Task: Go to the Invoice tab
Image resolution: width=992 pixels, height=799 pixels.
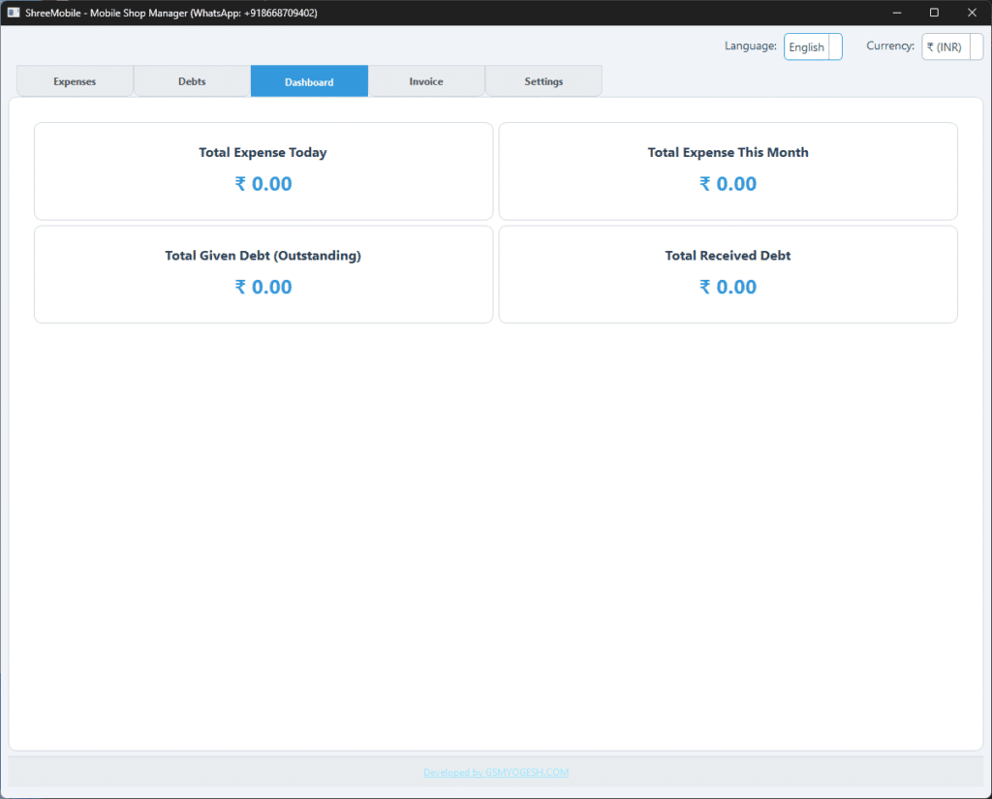Action: click(426, 81)
